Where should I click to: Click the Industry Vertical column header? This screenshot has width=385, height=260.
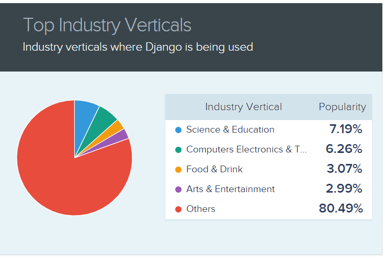click(x=243, y=107)
